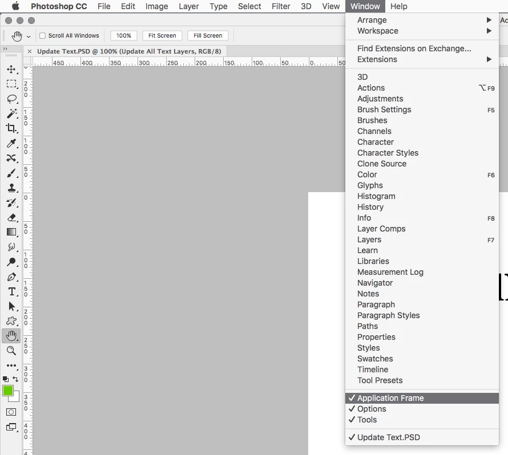
Task: Select the History Brush tool
Action: pyautogui.click(x=11, y=203)
